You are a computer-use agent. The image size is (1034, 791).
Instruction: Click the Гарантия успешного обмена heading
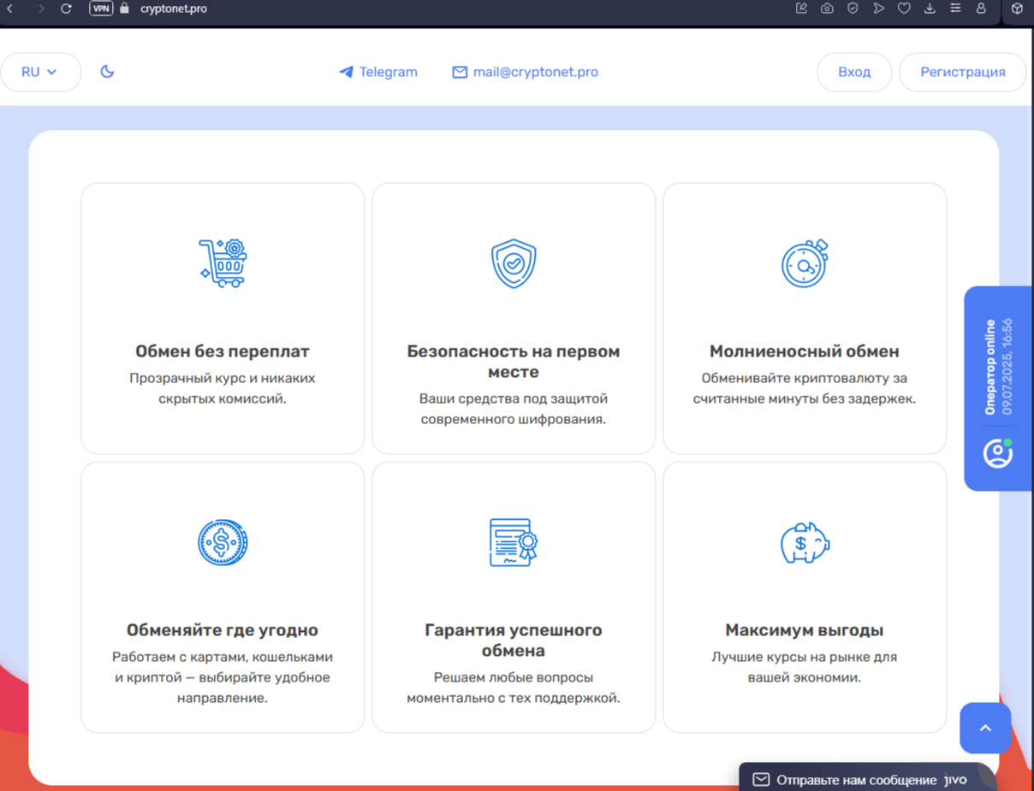514,640
